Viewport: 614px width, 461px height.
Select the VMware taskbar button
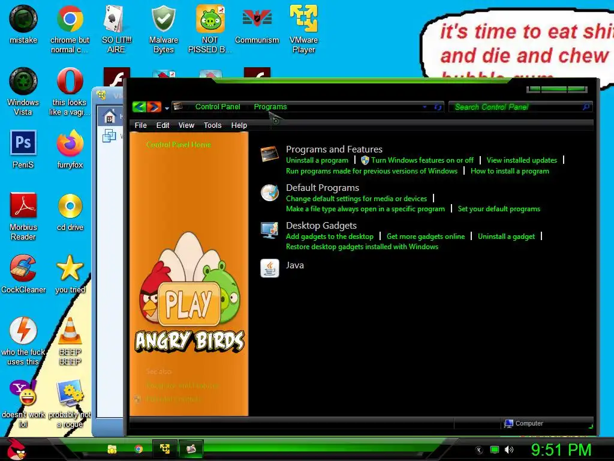click(164, 449)
